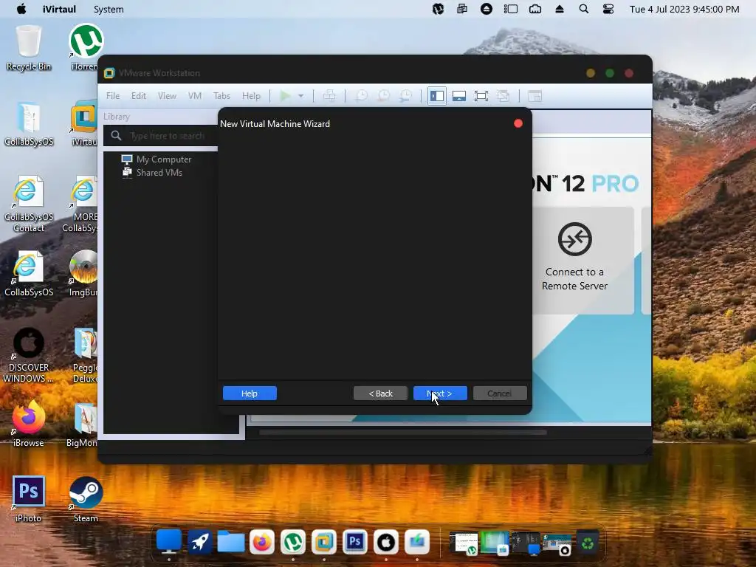Image resolution: width=756 pixels, height=567 pixels.
Task: Open the Tabs menu in VMware Workstation
Action: pyautogui.click(x=221, y=96)
